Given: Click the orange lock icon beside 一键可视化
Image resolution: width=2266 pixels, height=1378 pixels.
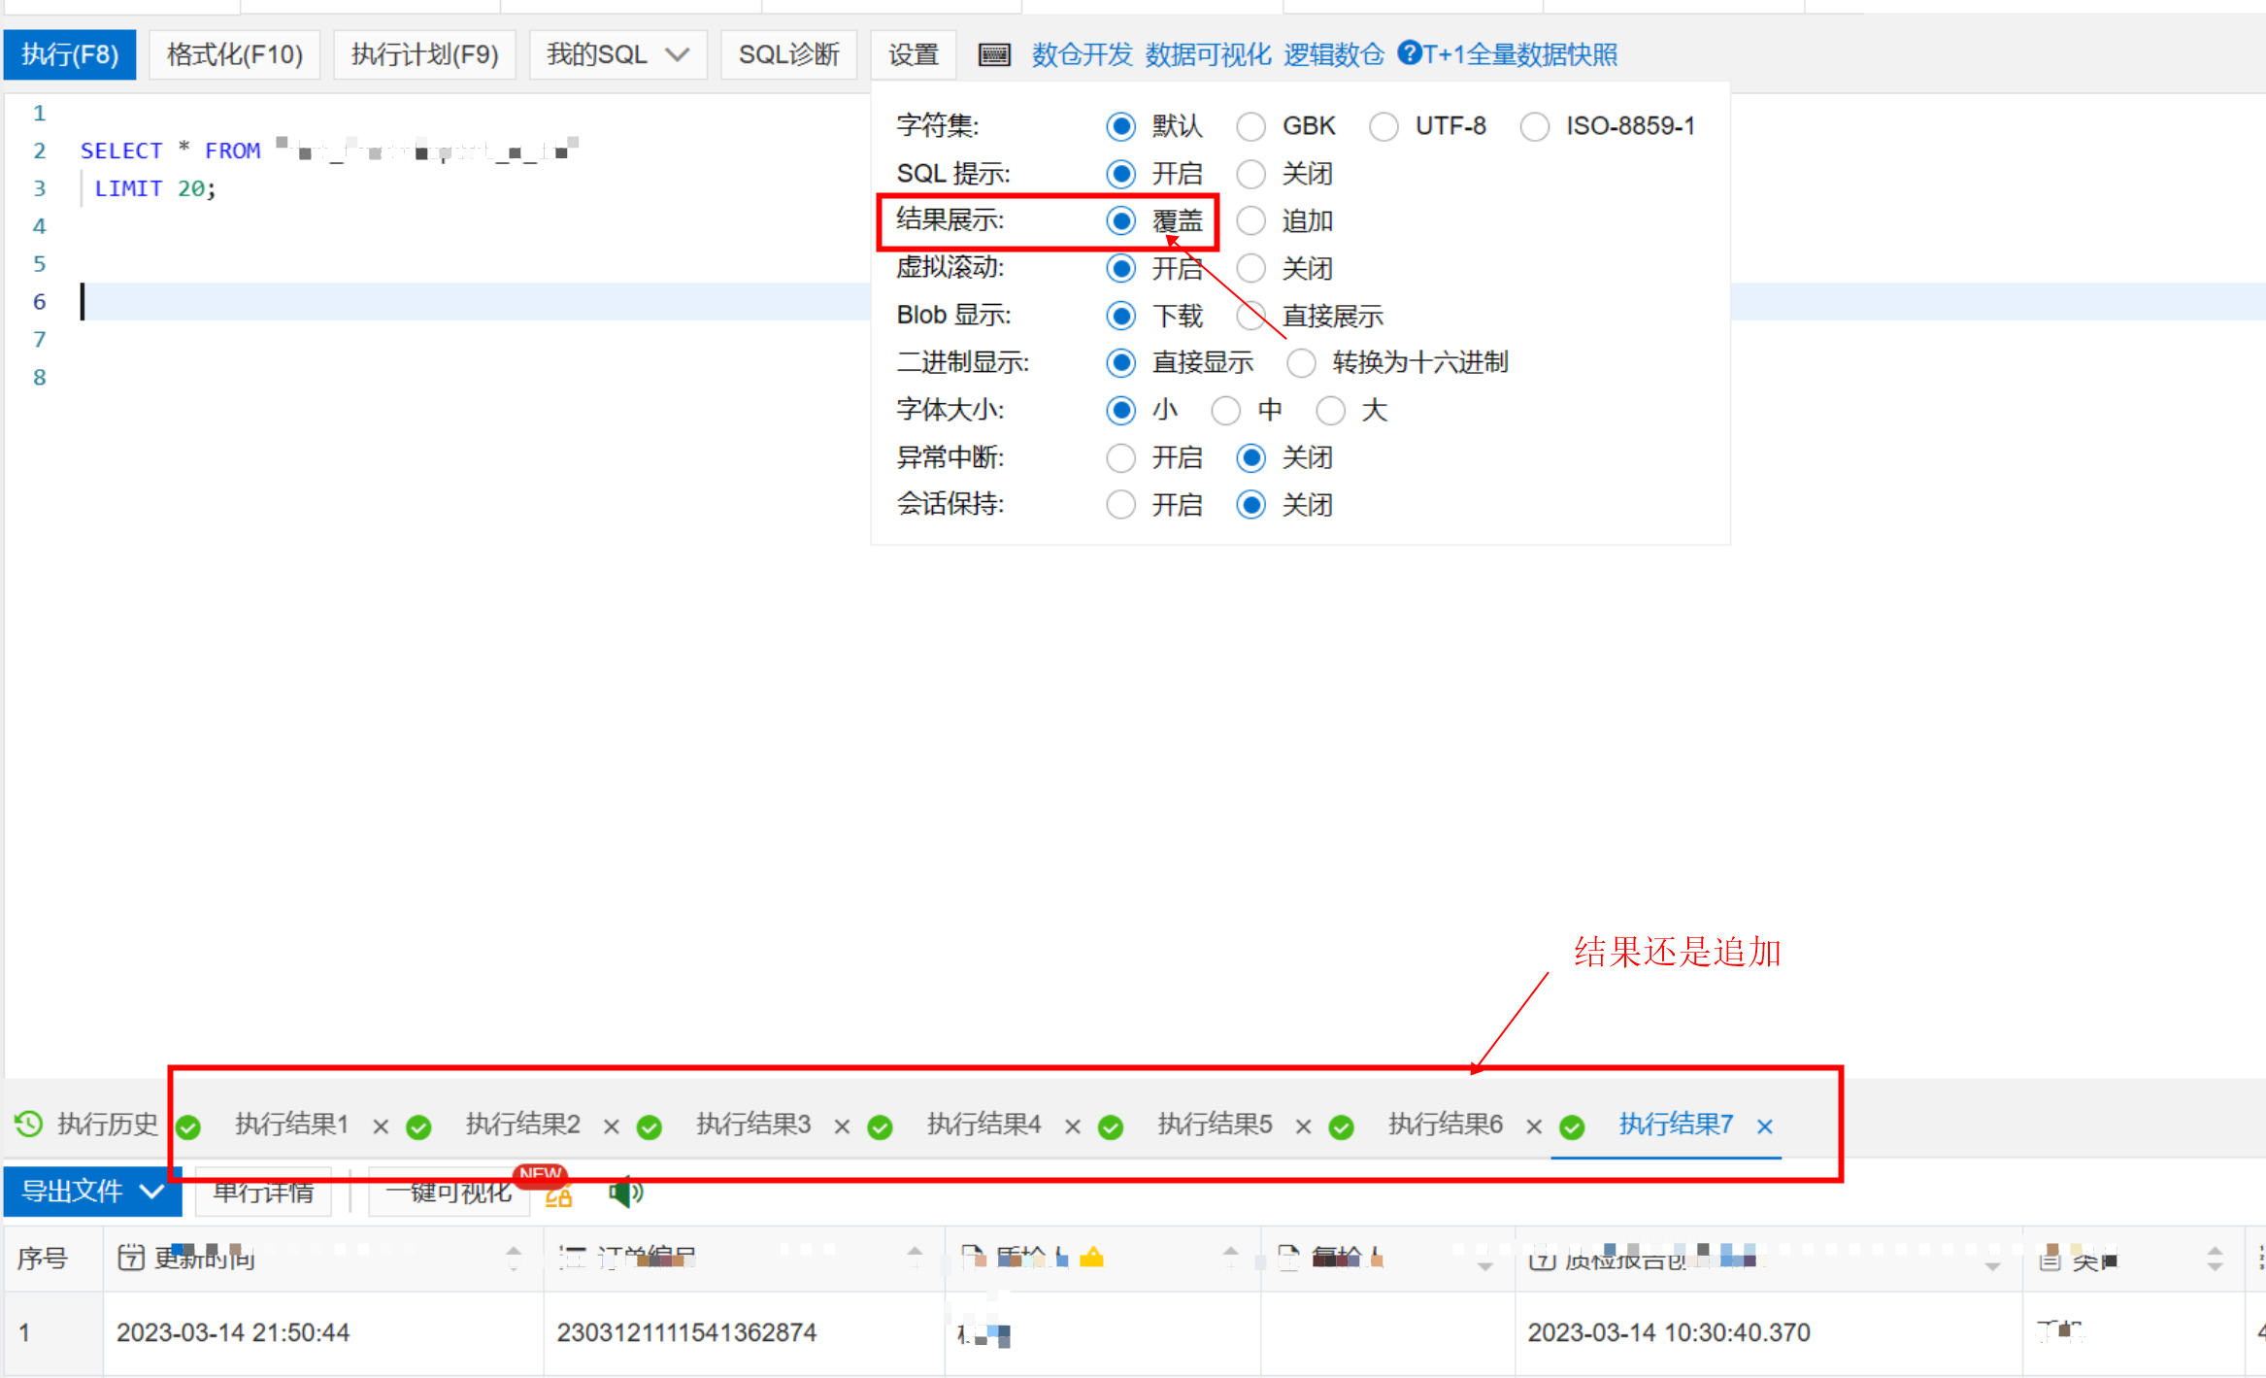Looking at the screenshot, I should (x=559, y=1195).
